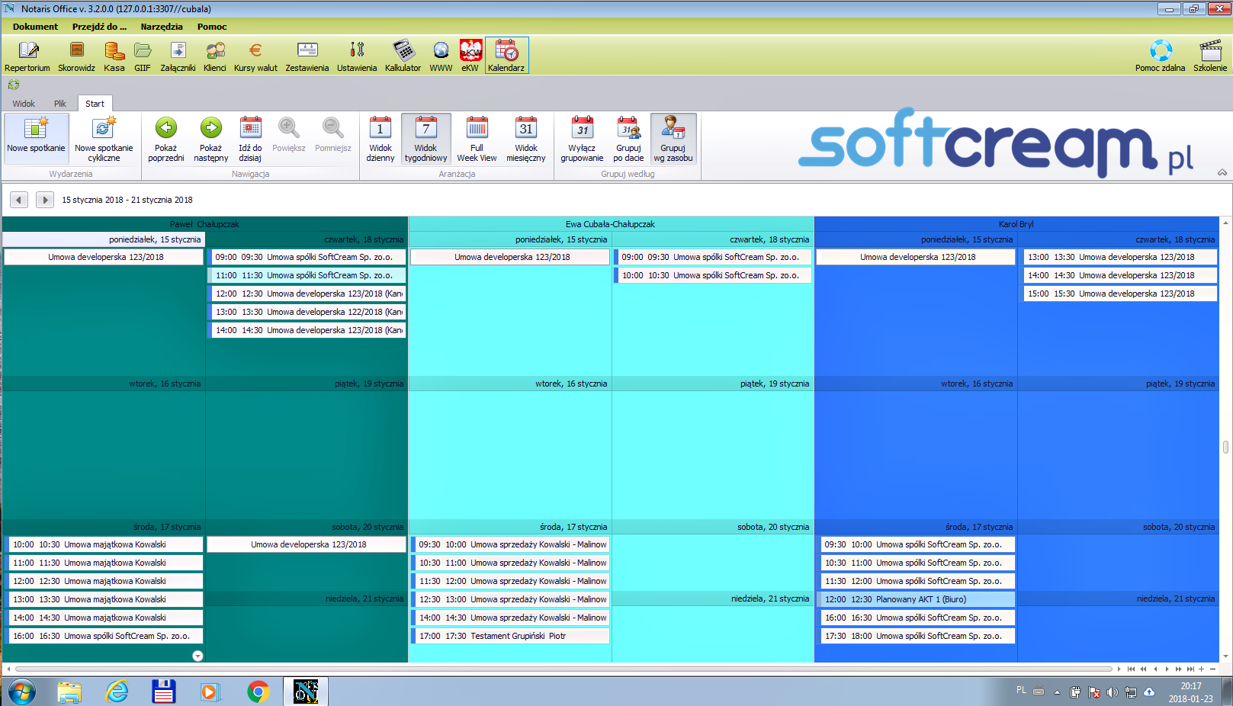The width and height of the screenshot is (1233, 706).
Task: Collapse the ribbon with the chevron
Action: pos(1222,172)
